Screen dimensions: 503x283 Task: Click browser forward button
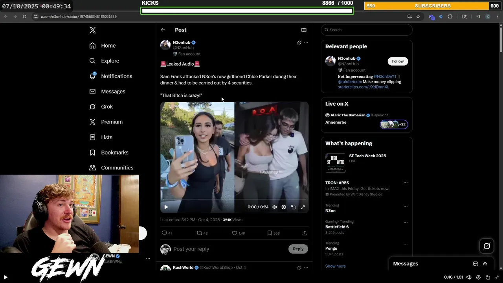click(15, 17)
